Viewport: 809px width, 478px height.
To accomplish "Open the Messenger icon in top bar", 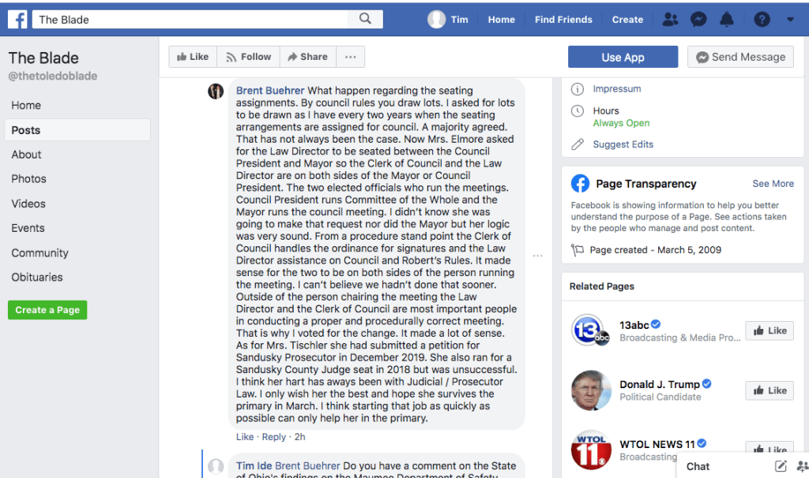I will pyautogui.click(x=698, y=20).
